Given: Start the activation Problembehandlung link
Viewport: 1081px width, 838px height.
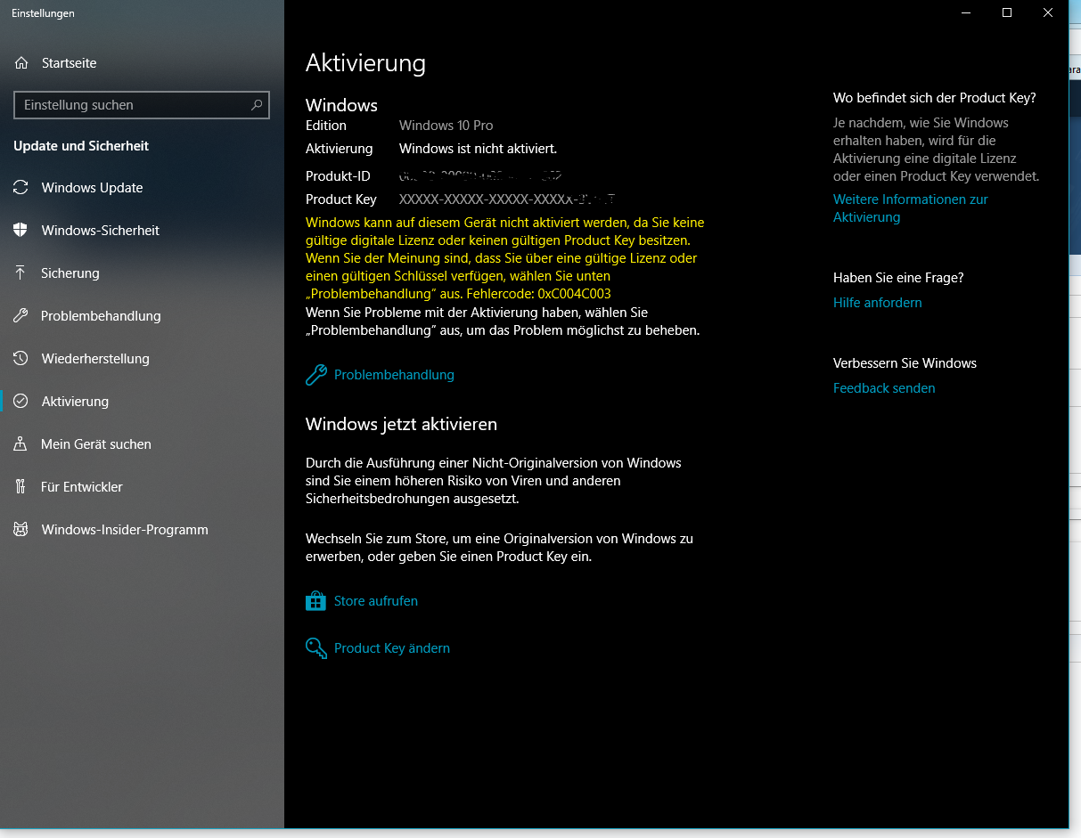Looking at the screenshot, I should (x=394, y=375).
